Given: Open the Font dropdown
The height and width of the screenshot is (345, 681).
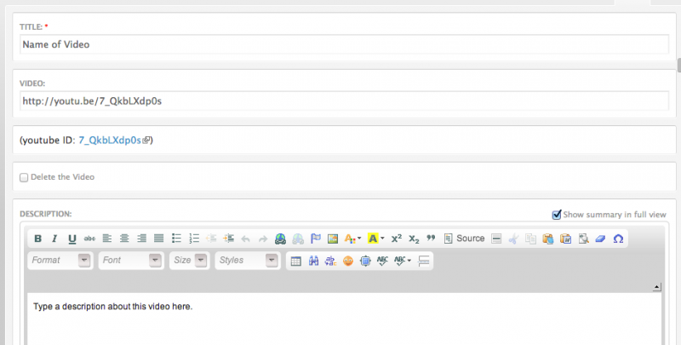Looking at the screenshot, I should [130, 261].
